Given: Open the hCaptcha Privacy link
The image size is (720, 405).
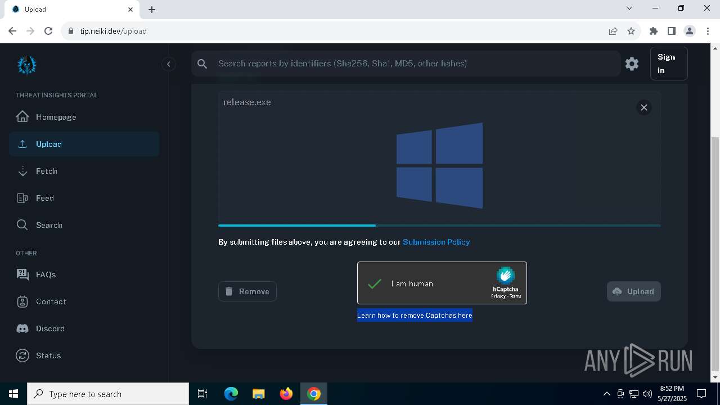Looking at the screenshot, I should [x=498, y=296].
